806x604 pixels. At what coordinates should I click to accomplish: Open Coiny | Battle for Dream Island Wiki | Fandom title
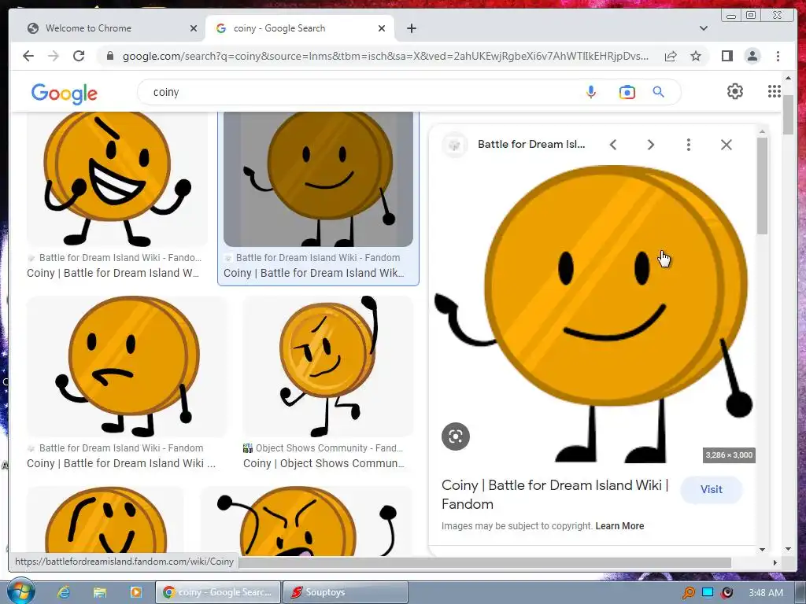555,494
